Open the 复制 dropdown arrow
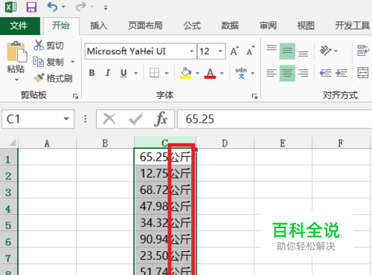Viewport: 372px width, 275px height. pos(73,62)
